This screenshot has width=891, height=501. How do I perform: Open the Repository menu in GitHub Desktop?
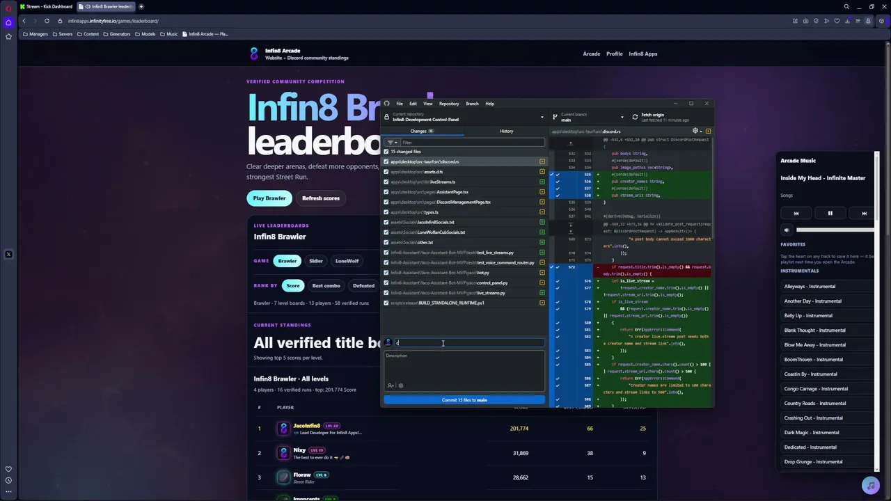(x=449, y=104)
